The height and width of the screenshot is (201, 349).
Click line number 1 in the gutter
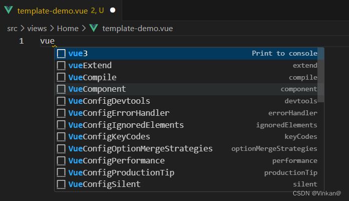[22, 41]
